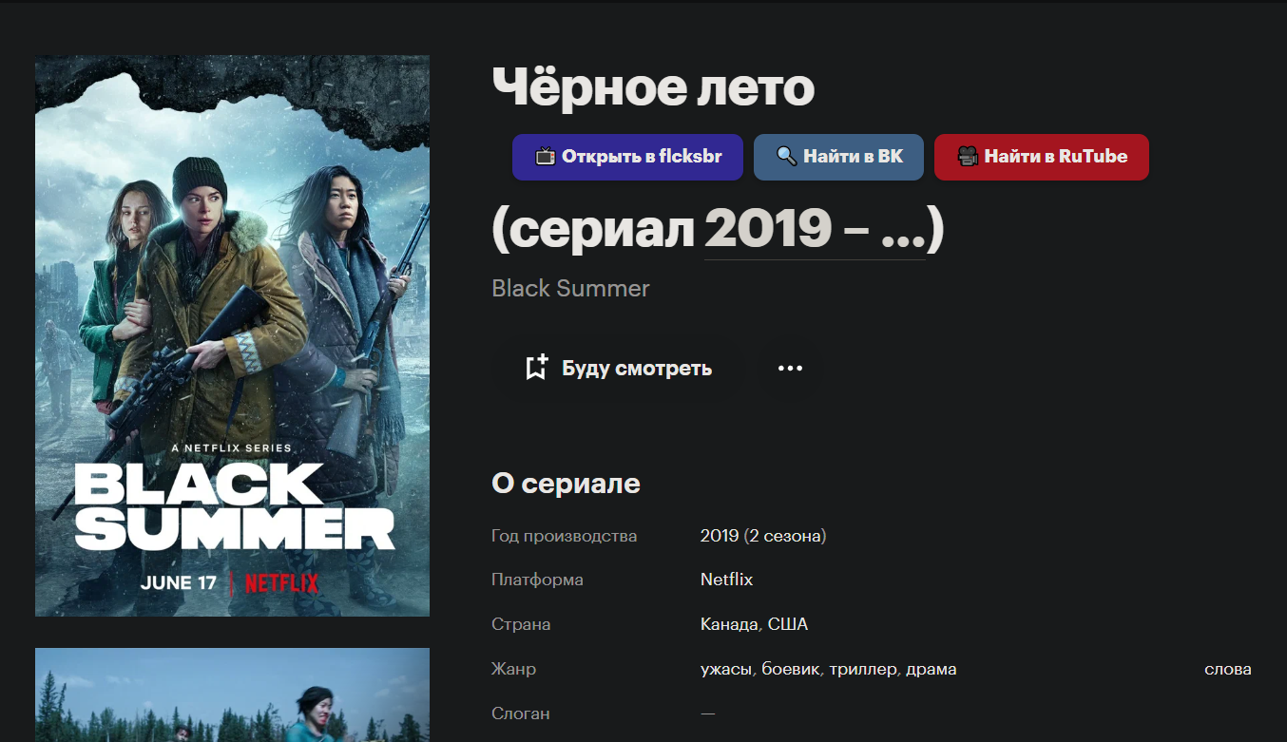Screen dimensions: 1287x742
Task: Click the TV icon on the flcksbr button
Action: pyautogui.click(x=545, y=157)
